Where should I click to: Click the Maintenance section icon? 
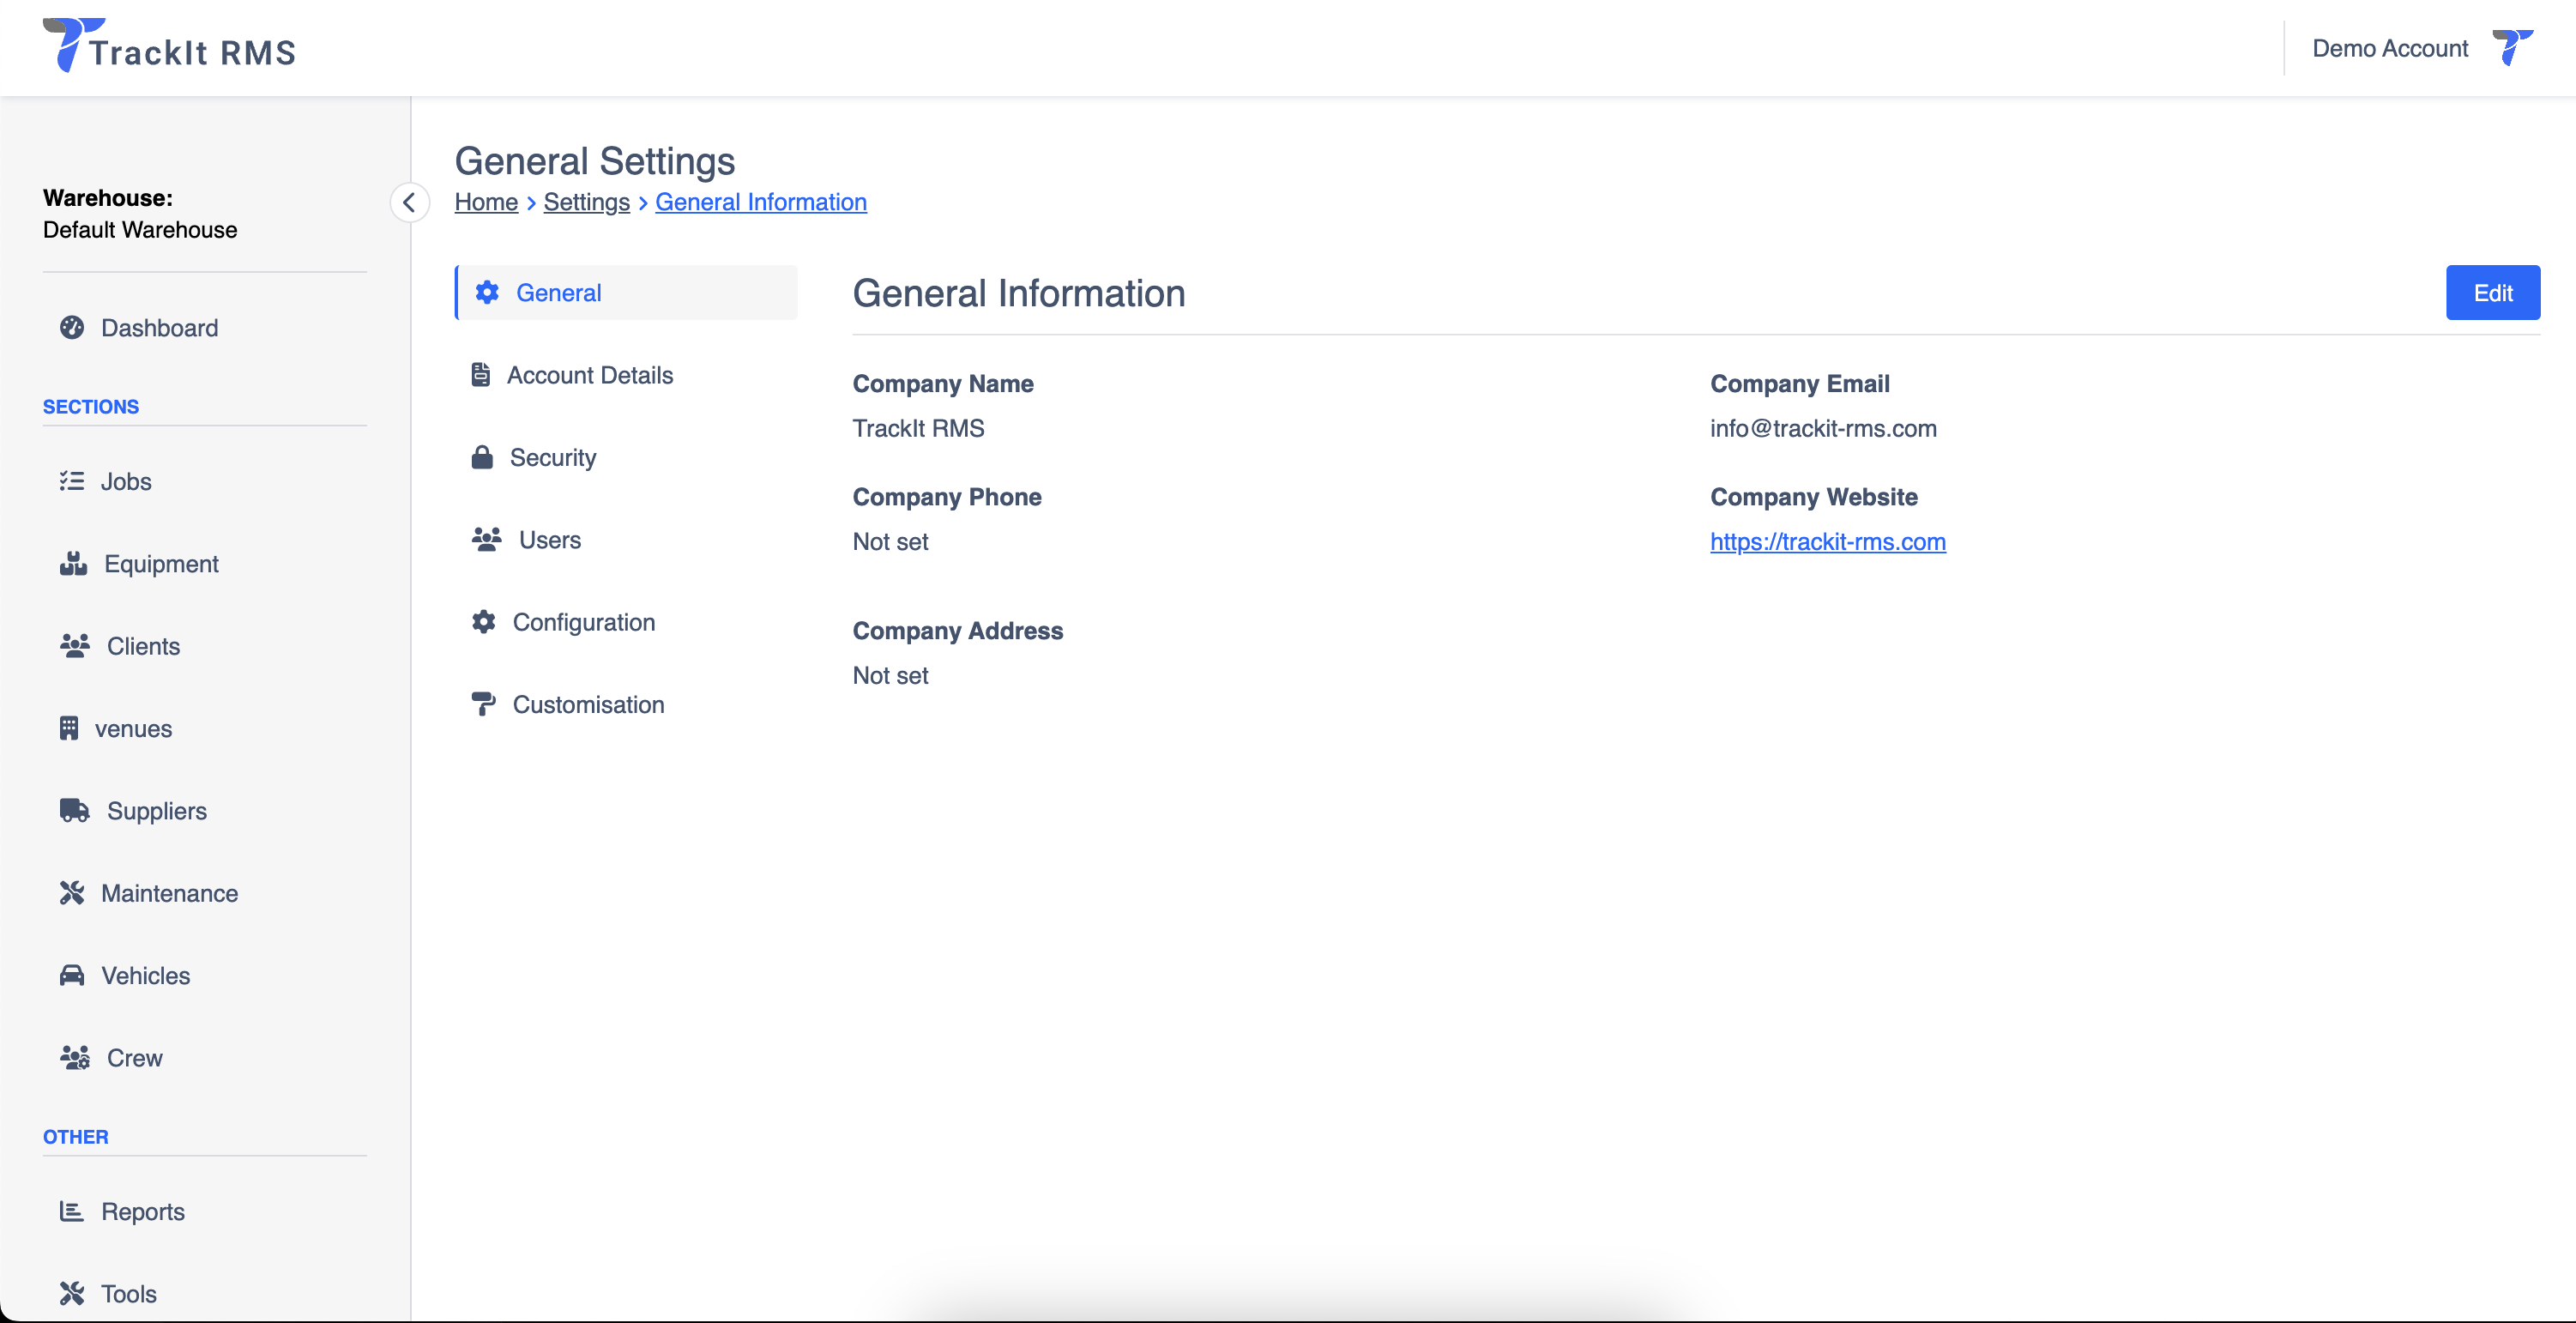click(x=73, y=891)
